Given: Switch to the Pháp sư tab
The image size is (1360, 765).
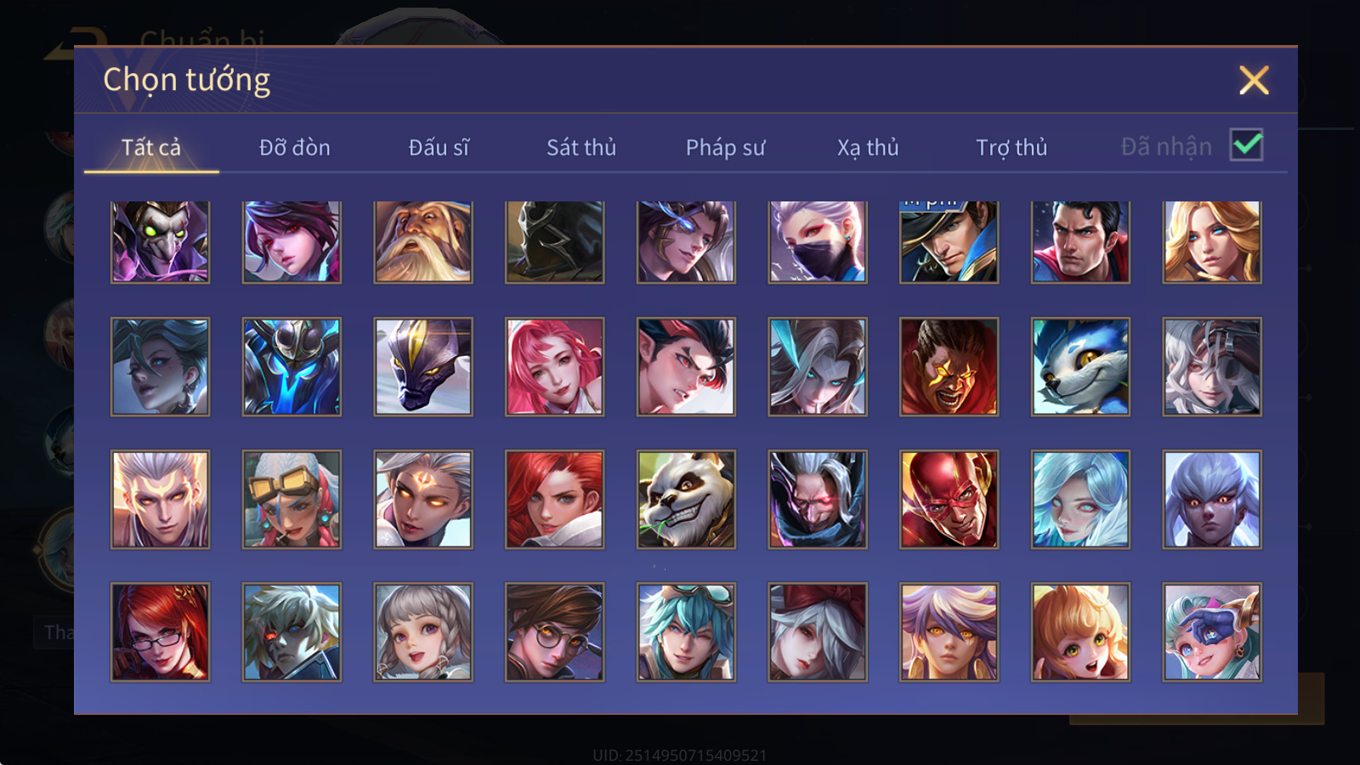Looking at the screenshot, I should [x=725, y=148].
